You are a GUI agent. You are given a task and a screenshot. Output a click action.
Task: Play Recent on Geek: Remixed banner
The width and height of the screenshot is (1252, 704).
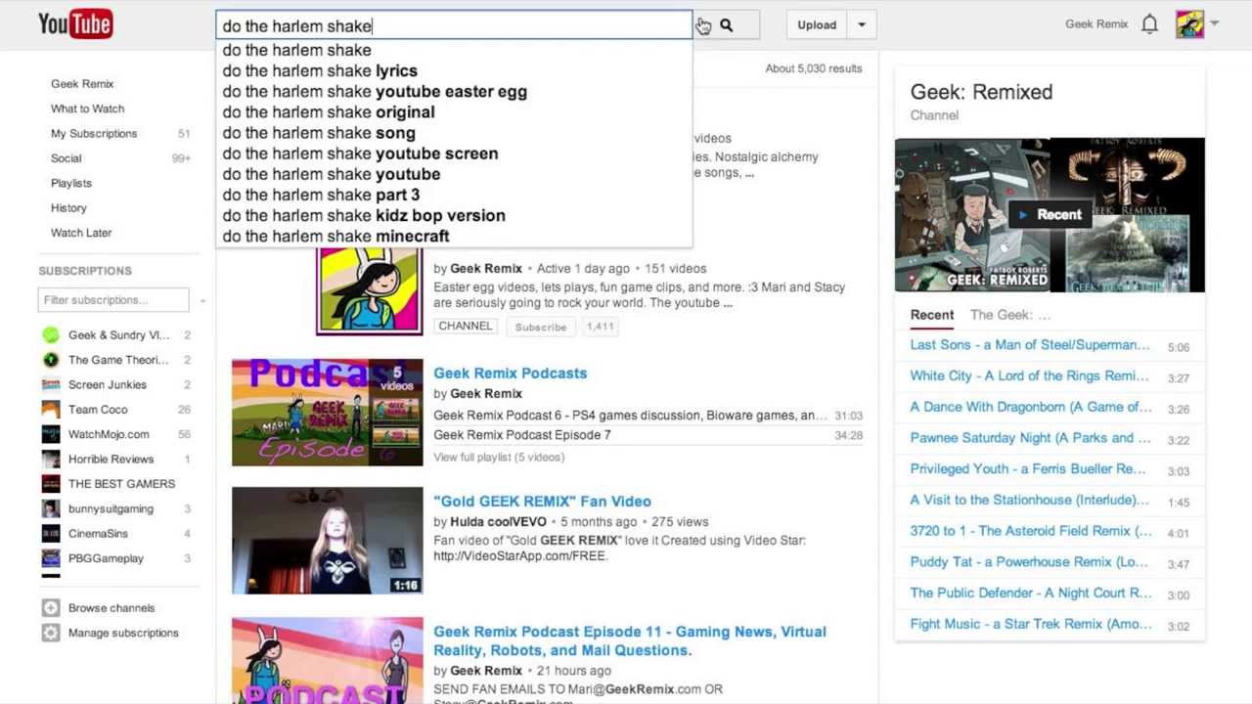1050,215
